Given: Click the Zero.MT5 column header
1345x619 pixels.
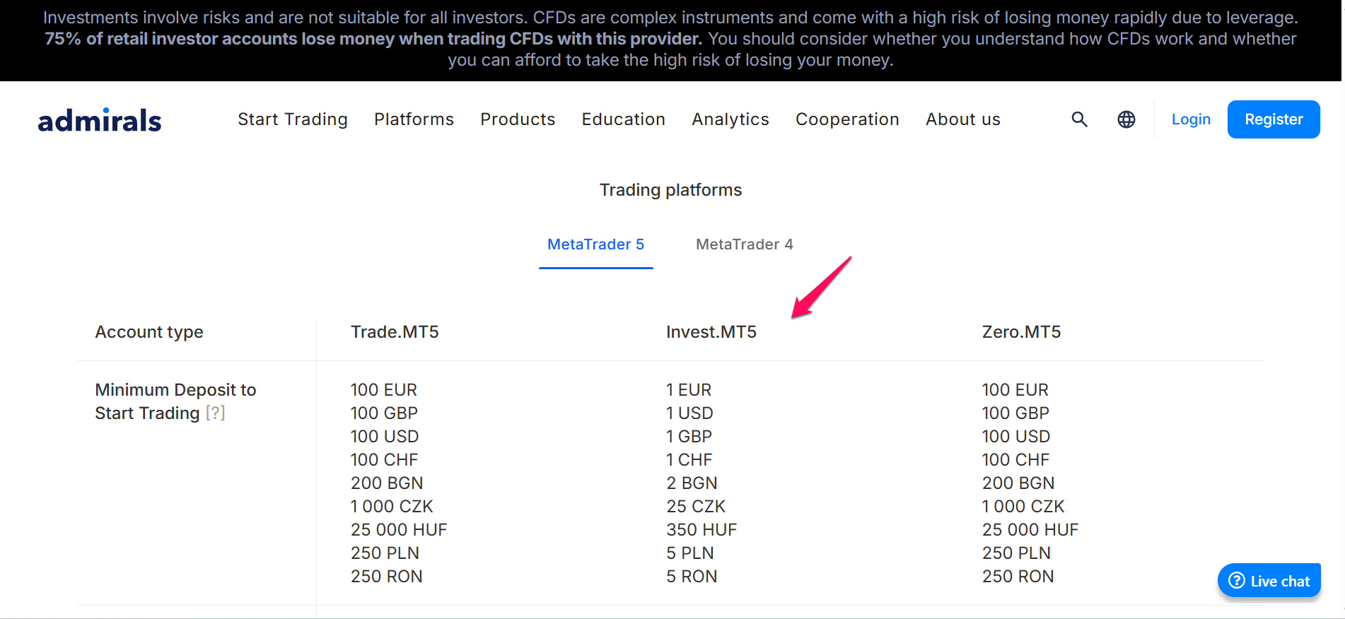Looking at the screenshot, I should (1022, 332).
